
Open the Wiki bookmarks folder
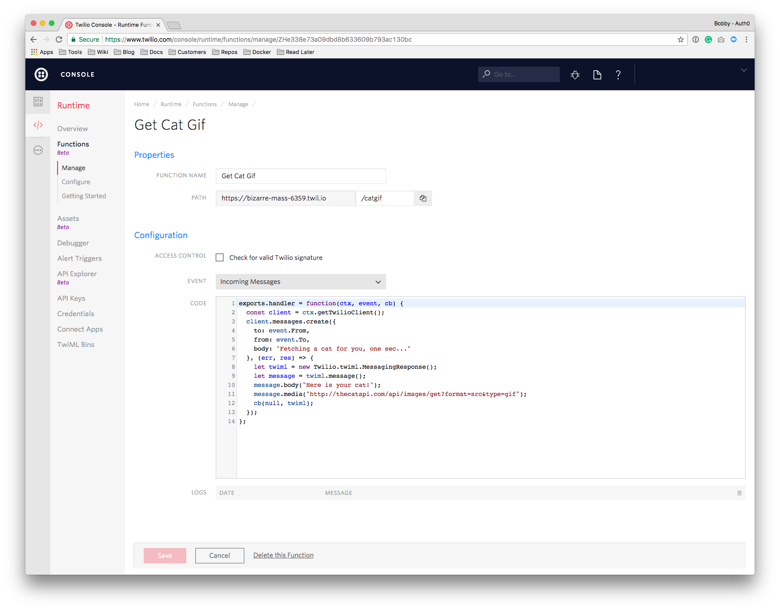point(98,52)
